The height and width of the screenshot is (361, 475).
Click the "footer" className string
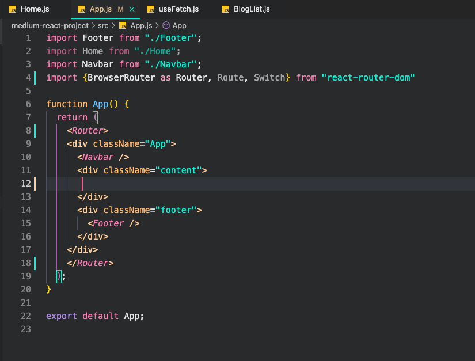[176, 210]
